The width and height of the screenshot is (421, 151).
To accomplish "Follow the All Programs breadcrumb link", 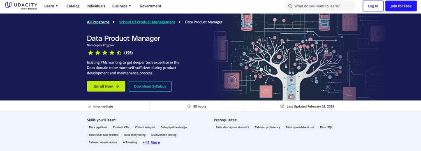I will tap(98, 22).
